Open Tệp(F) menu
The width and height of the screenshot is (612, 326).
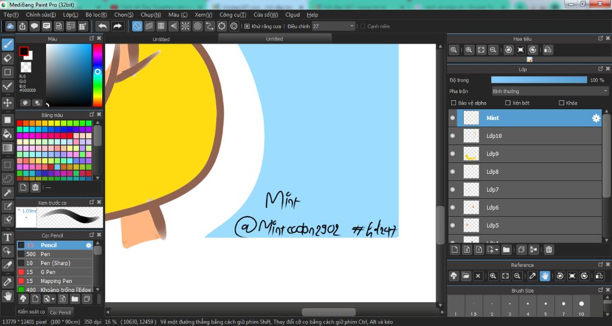11,15
